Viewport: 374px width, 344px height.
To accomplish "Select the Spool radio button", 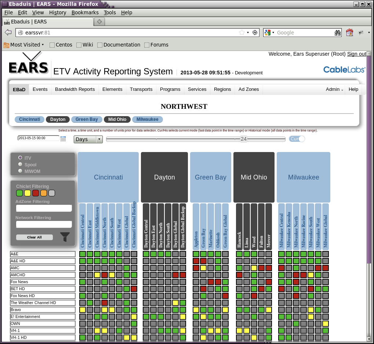I will click(x=20, y=164).
